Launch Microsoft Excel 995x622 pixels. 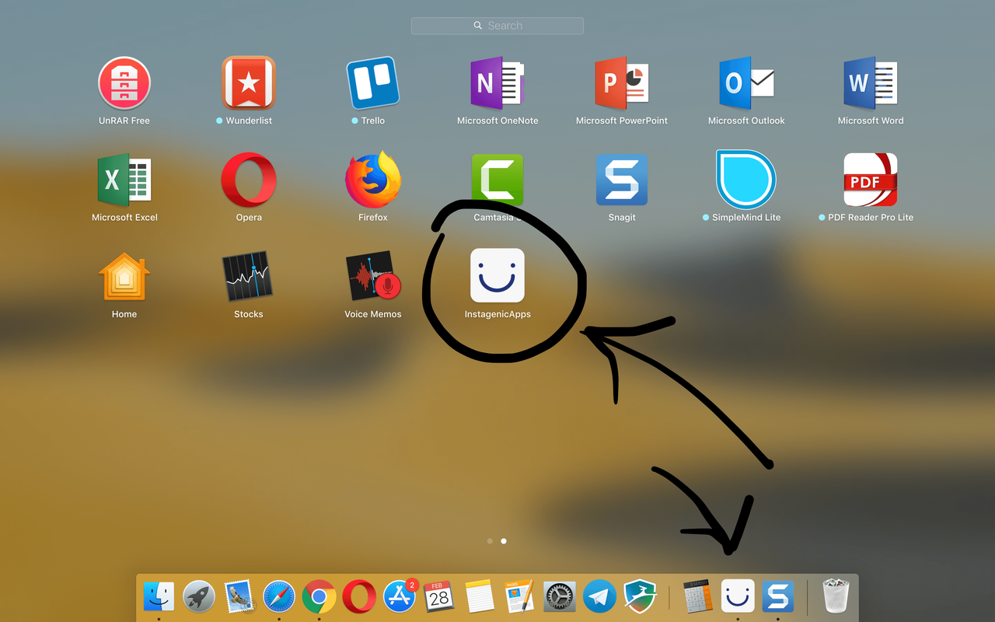[124, 180]
